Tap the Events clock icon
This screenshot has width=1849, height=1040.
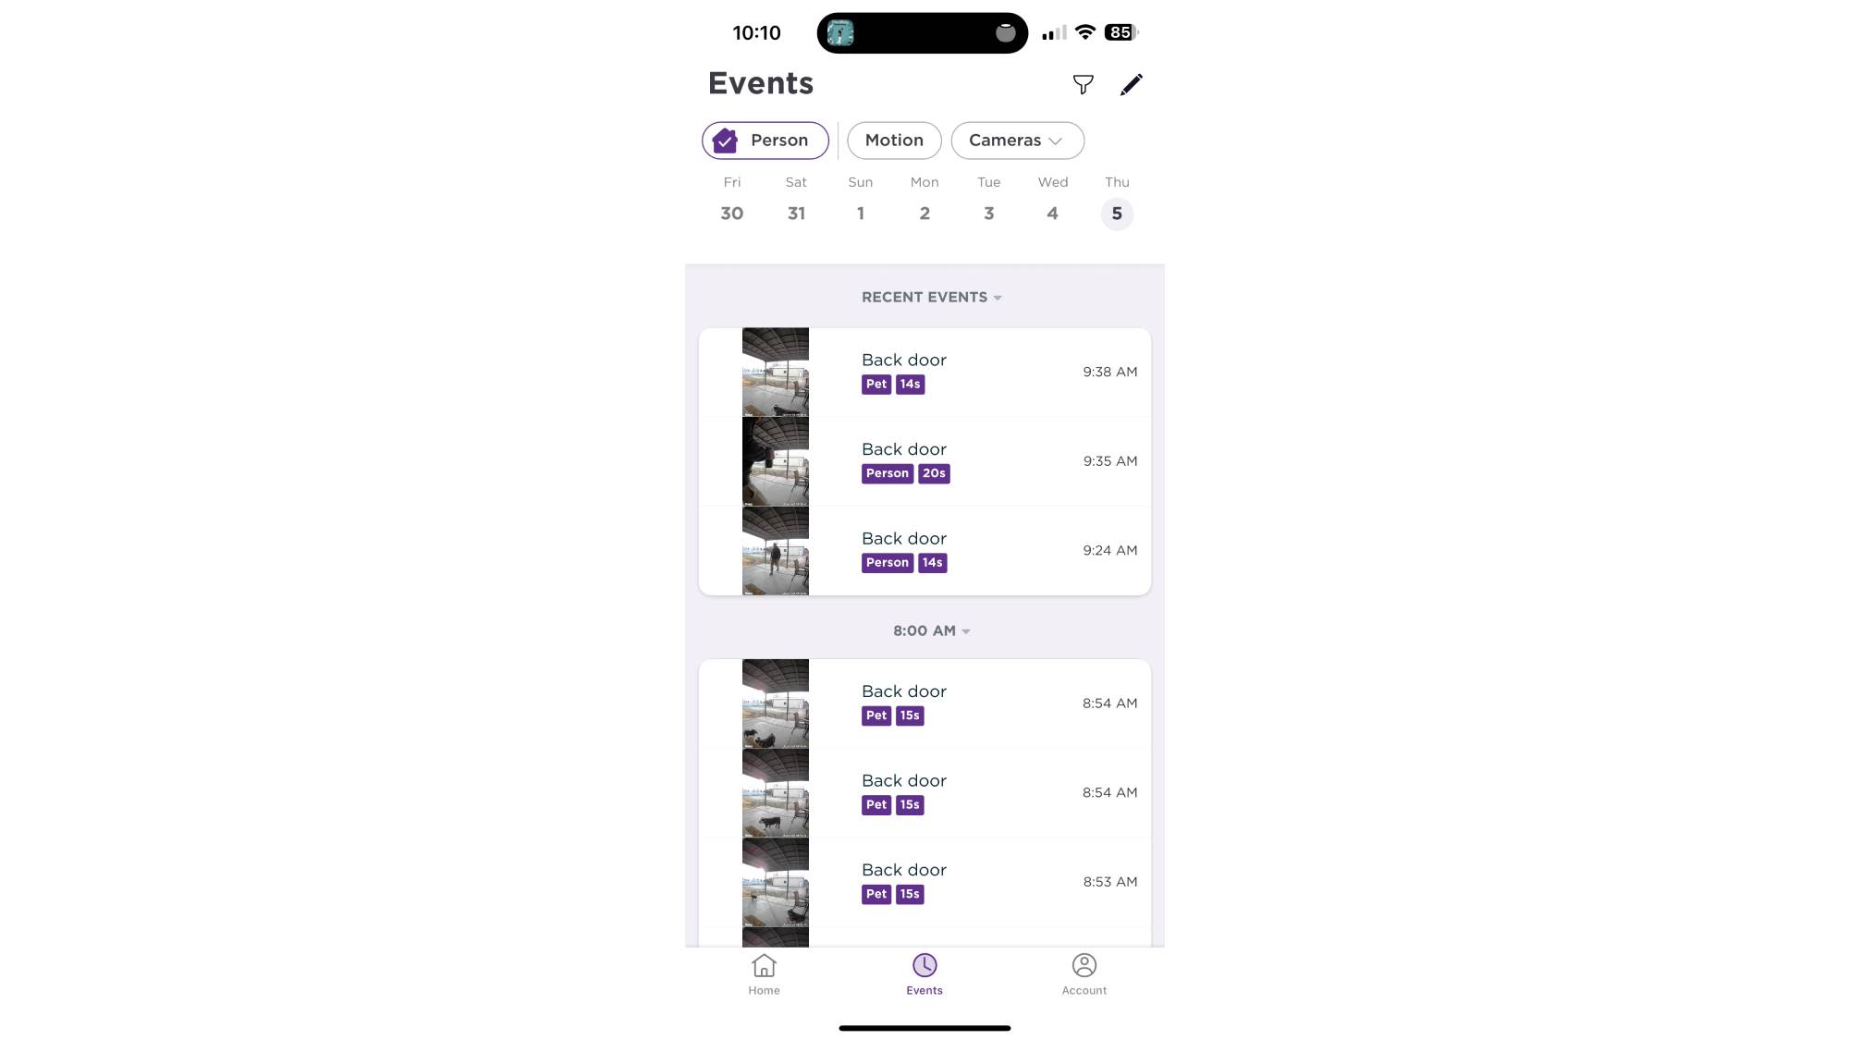[924, 964]
